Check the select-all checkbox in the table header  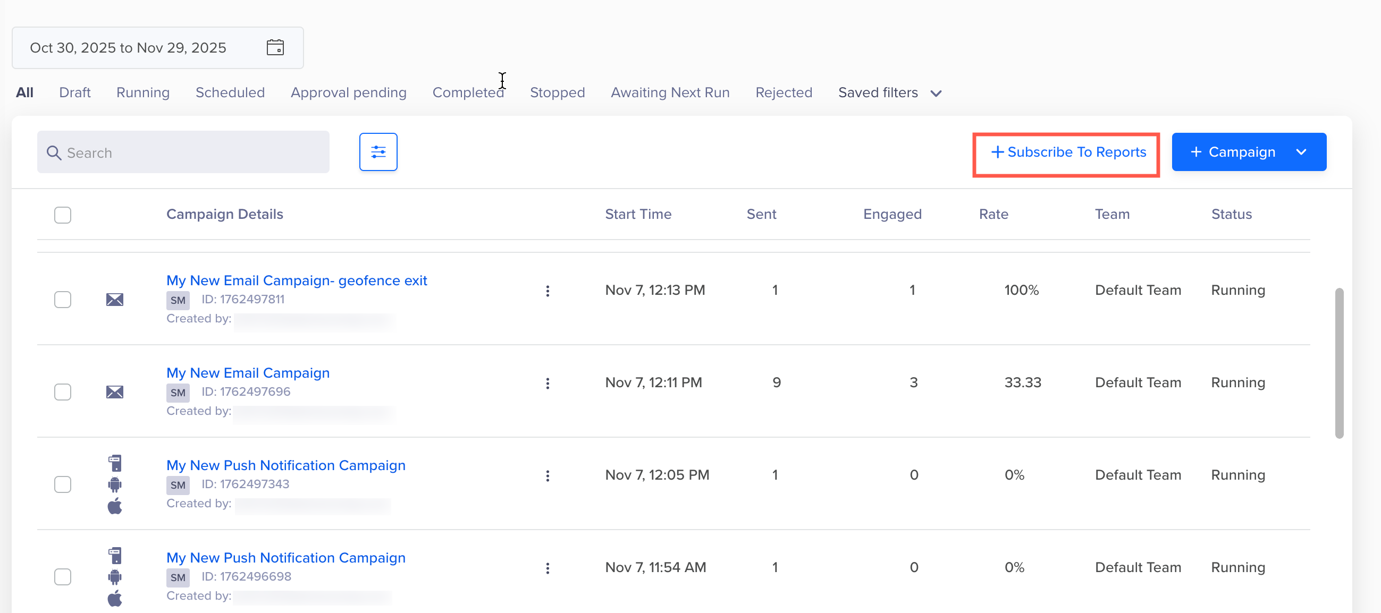63,214
